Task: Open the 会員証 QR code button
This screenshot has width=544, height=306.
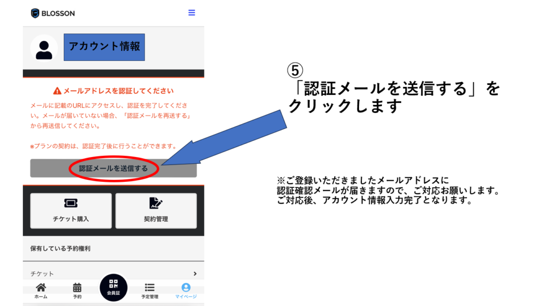Action: [113, 287]
